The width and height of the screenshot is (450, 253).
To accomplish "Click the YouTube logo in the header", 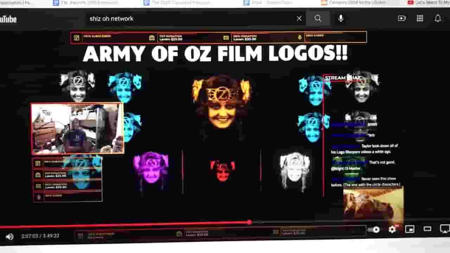I will pos(8,19).
